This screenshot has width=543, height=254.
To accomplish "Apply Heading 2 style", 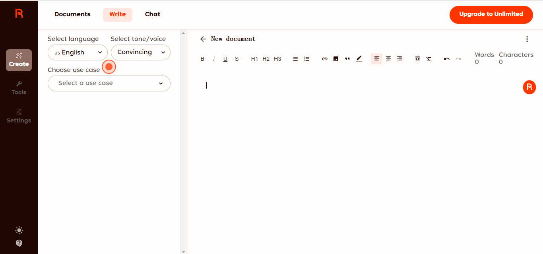I will [266, 59].
